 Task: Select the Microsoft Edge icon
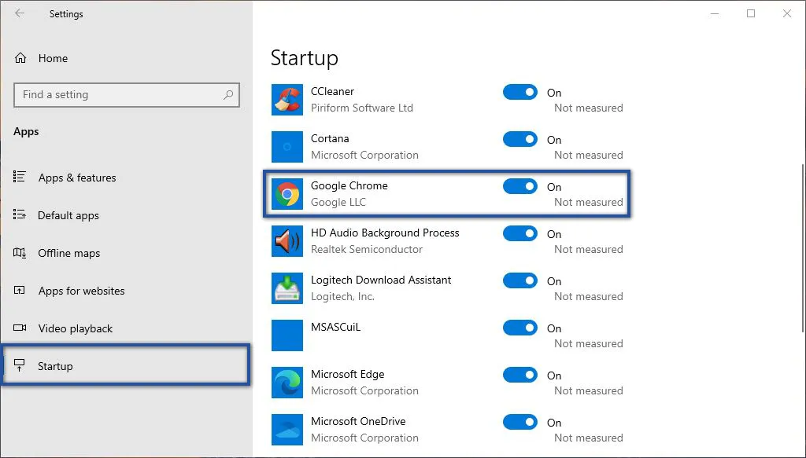tap(287, 382)
